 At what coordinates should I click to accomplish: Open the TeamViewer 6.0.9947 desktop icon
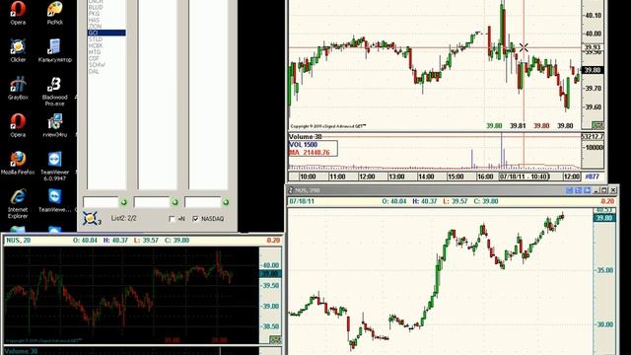coord(55,166)
